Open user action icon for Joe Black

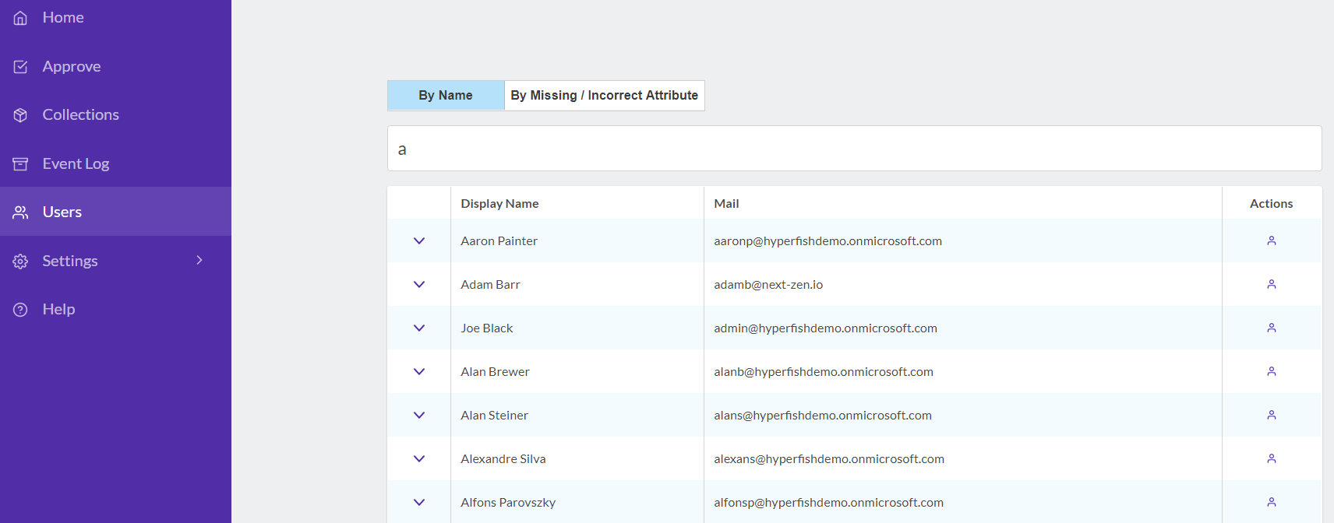coord(1272,328)
